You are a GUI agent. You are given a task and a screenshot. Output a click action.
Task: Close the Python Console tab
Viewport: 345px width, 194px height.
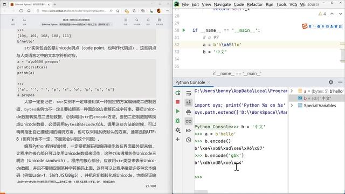pos(209,82)
